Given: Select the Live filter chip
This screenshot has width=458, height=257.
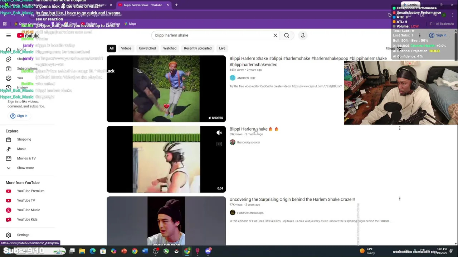Looking at the screenshot, I should coord(222,48).
